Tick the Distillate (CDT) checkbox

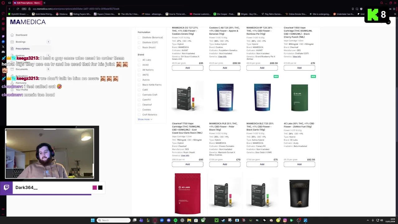139,42
